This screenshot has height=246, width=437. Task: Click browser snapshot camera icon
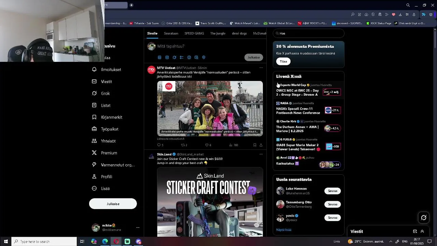pos(366,15)
